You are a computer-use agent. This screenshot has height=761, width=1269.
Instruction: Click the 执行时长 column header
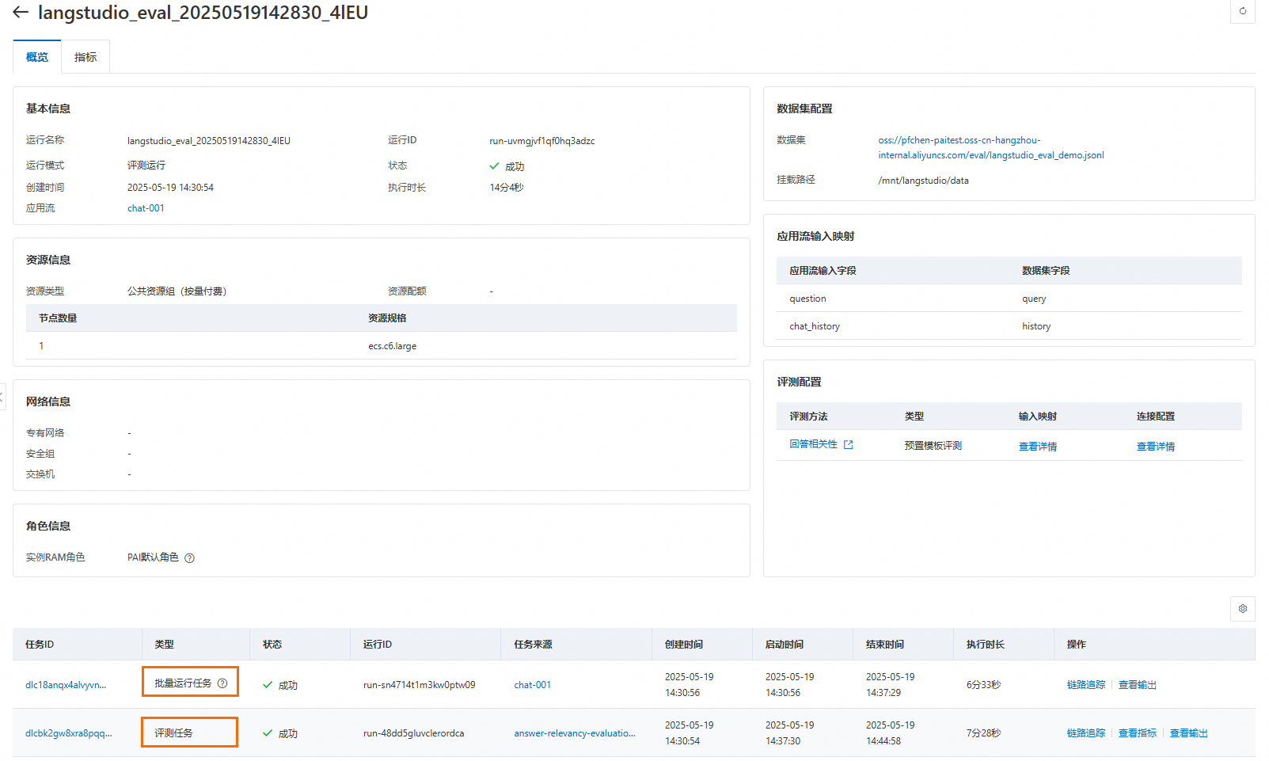pyautogui.click(x=986, y=645)
